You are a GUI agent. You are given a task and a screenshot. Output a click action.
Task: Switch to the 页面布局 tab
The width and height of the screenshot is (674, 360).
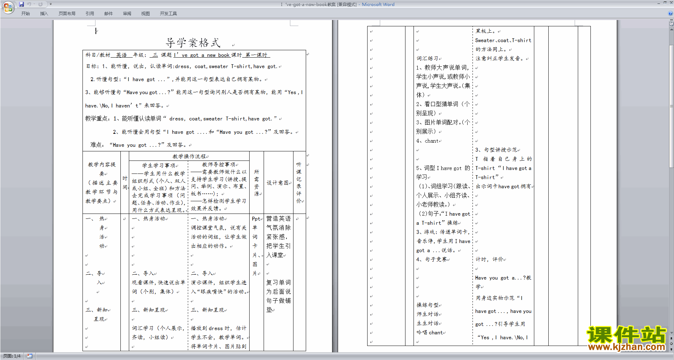pos(67,13)
